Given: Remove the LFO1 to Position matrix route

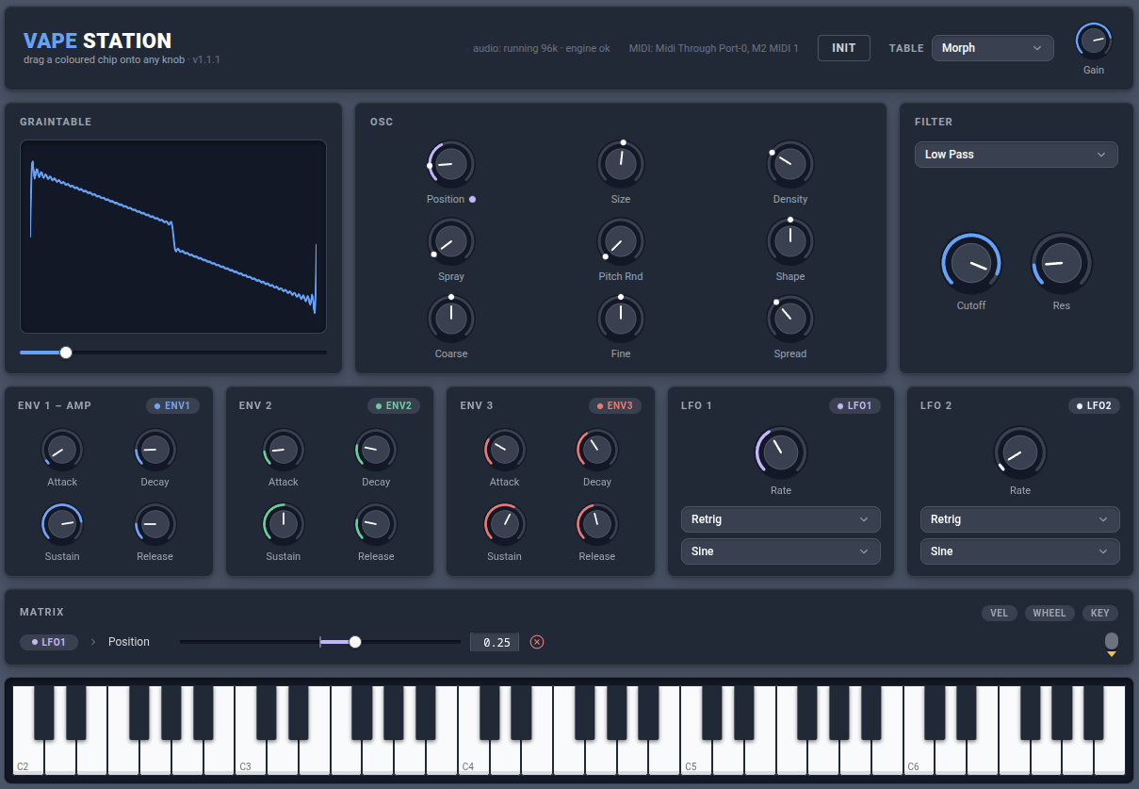Looking at the screenshot, I should click(x=537, y=642).
